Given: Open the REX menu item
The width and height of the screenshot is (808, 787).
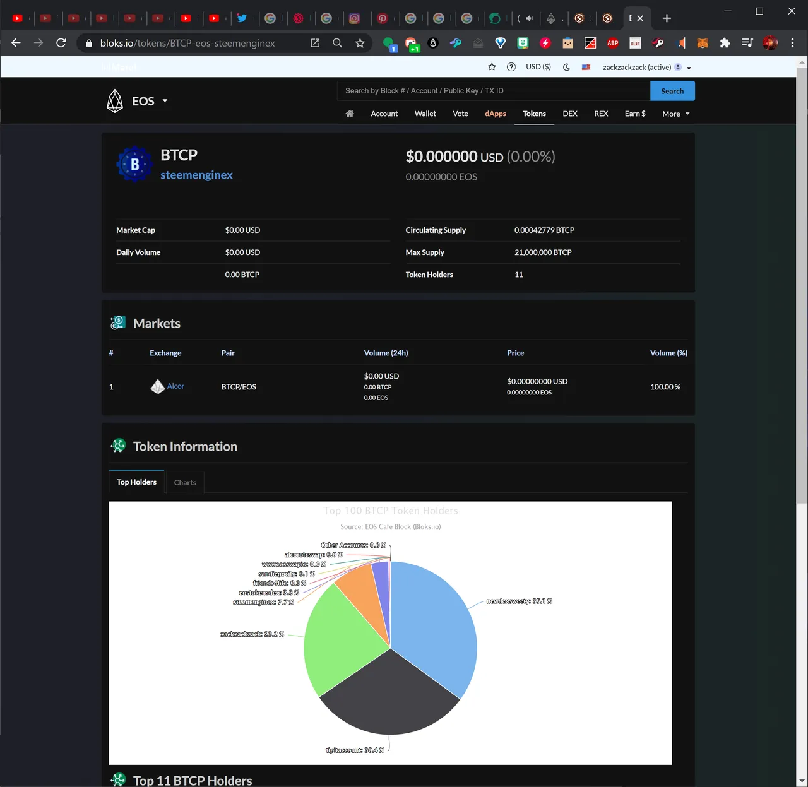Looking at the screenshot, I should click(601, 114).
